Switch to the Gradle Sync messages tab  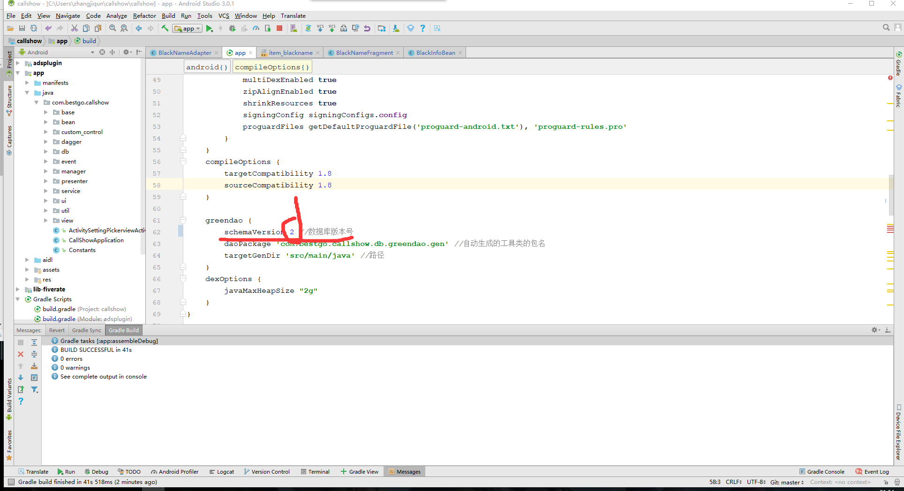click(86, 330)
